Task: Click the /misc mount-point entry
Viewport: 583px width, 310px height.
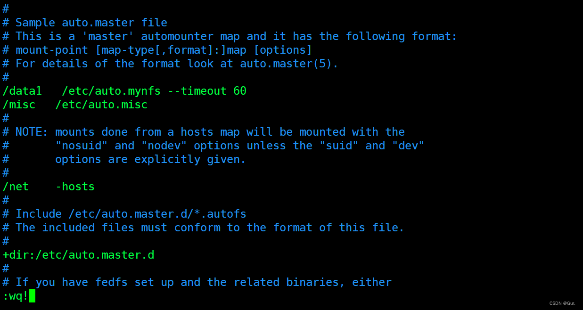Action: pos(19,105)
